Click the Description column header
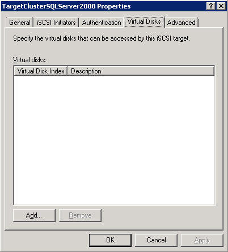The width and height of the screenshot is (228, 252). (x=141, y=71)
